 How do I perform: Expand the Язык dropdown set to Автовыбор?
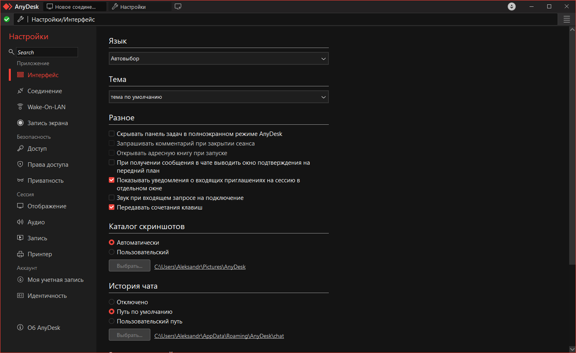218,59
